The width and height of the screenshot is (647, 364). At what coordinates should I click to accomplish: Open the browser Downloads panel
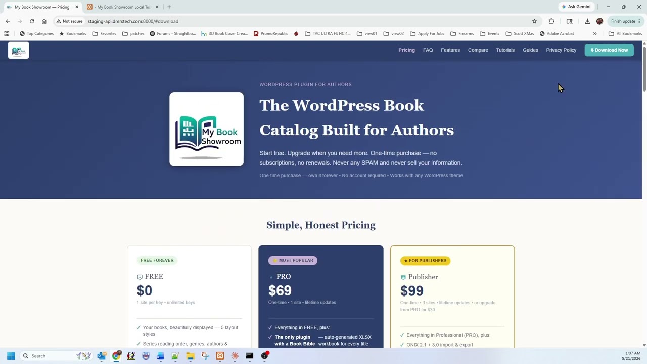coord(587,21)
